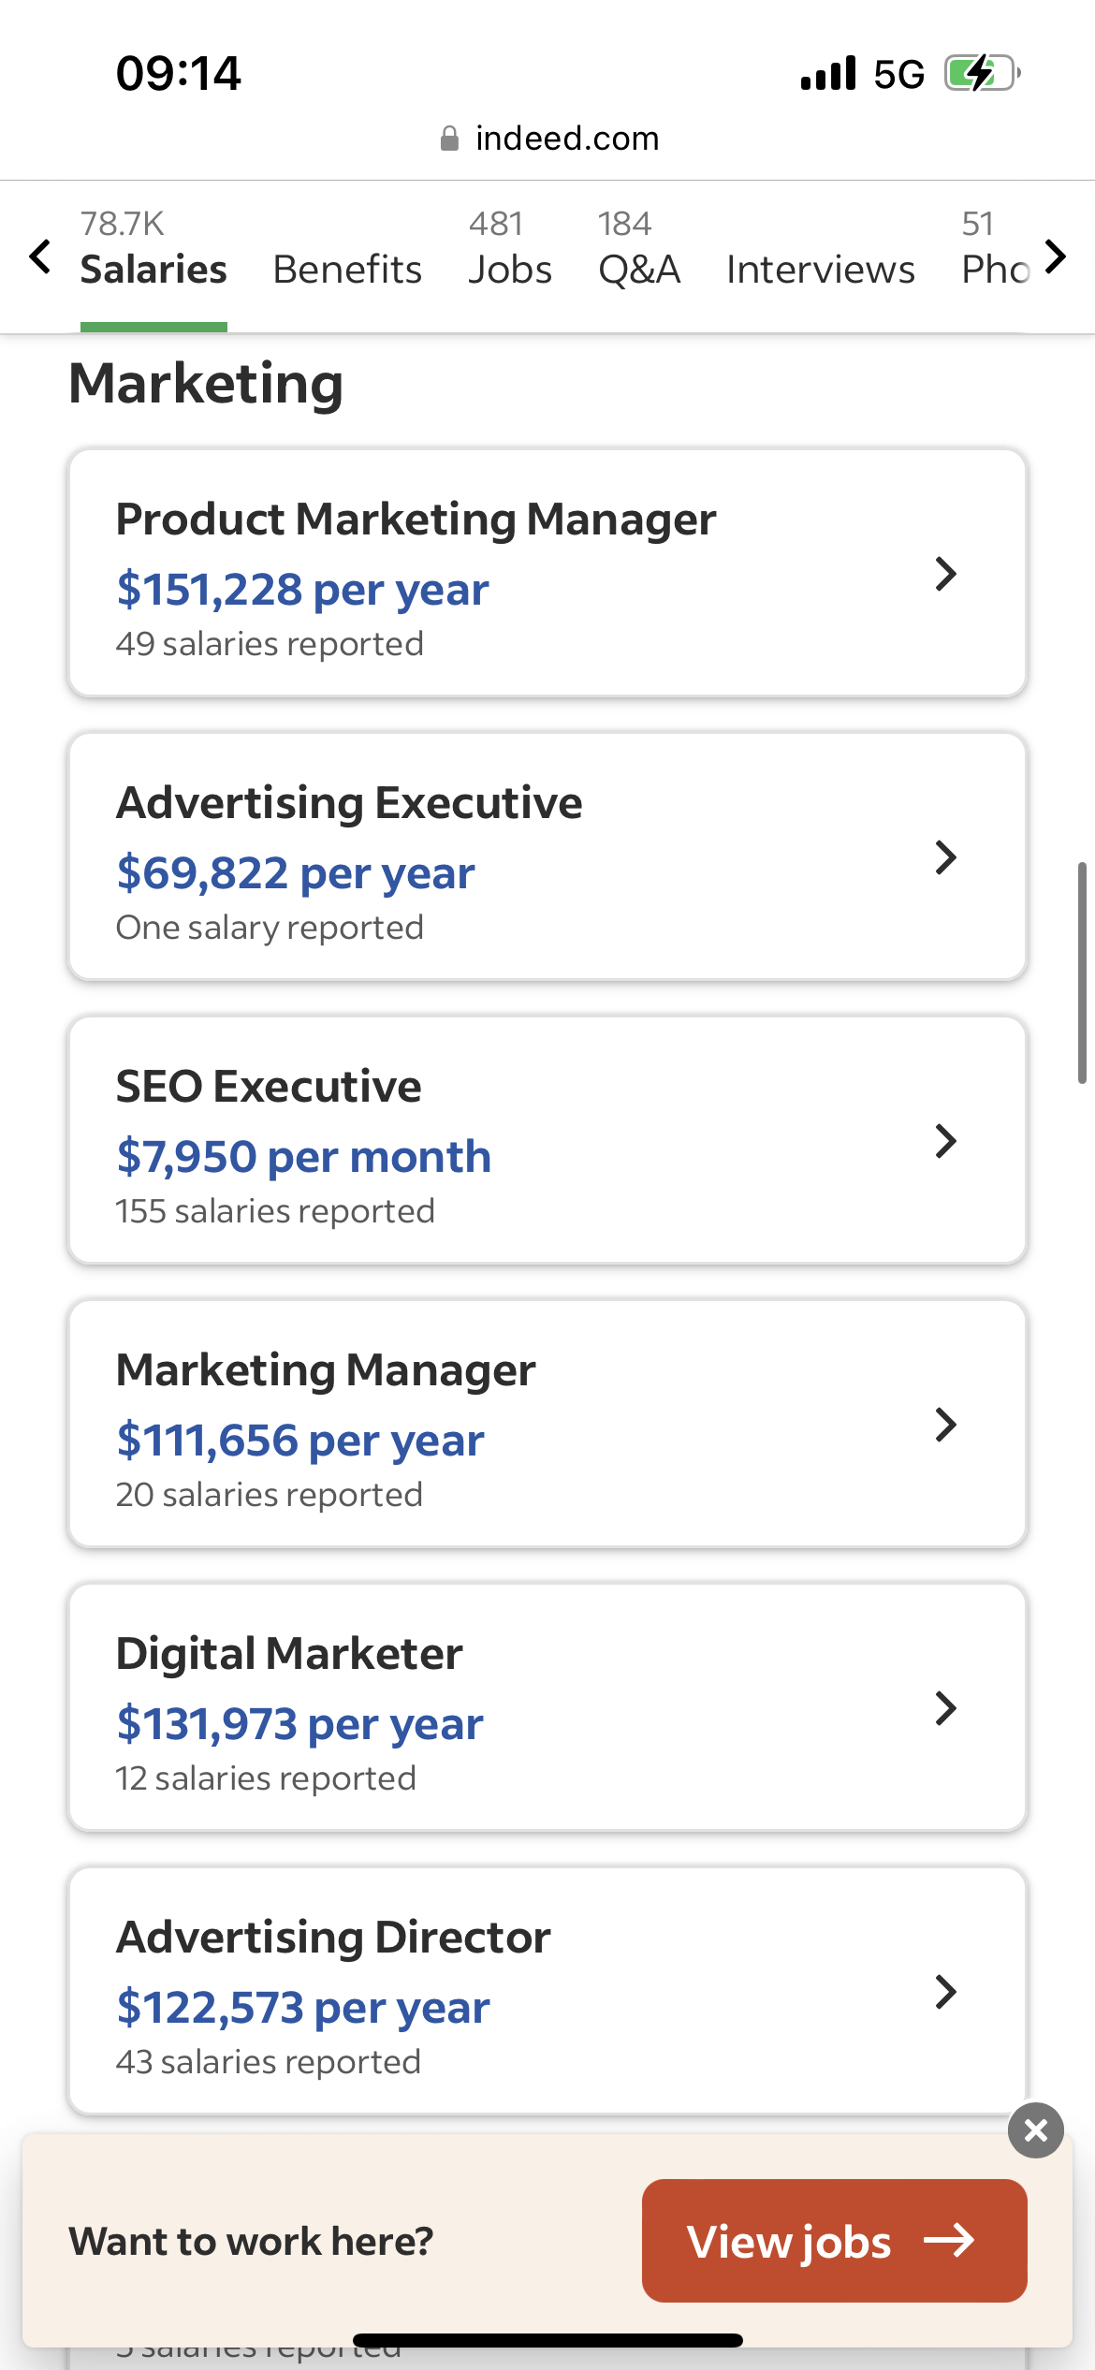Expand Digital Marketer salary chevron
Viewport: 1095px width, 2370px height.
tap(945, 1708)
